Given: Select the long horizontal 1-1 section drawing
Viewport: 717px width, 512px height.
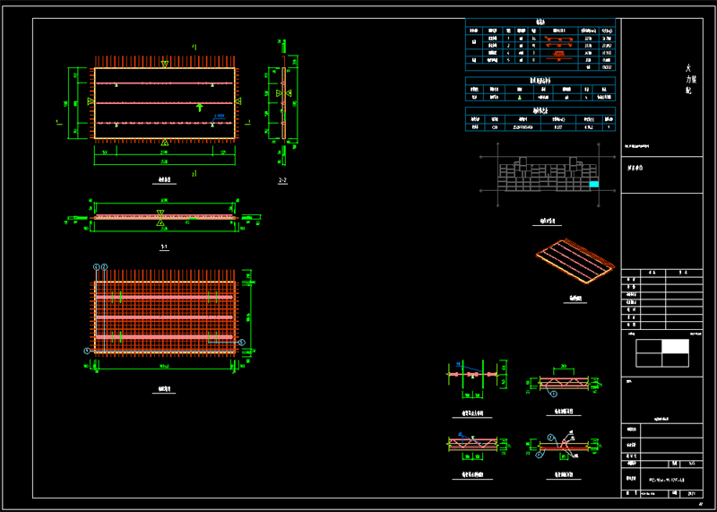Looking at the screenshot, I should coord(164,216).
